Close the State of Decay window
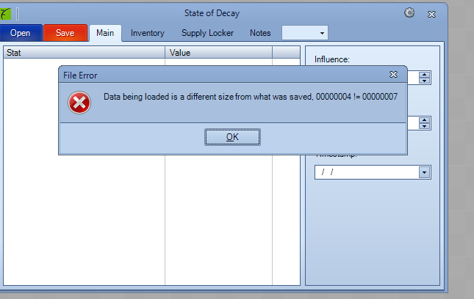 [x=432, y=13]
